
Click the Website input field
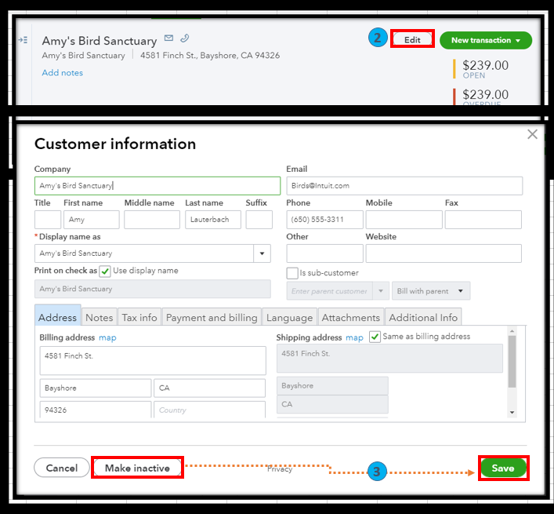pos(444,253)
